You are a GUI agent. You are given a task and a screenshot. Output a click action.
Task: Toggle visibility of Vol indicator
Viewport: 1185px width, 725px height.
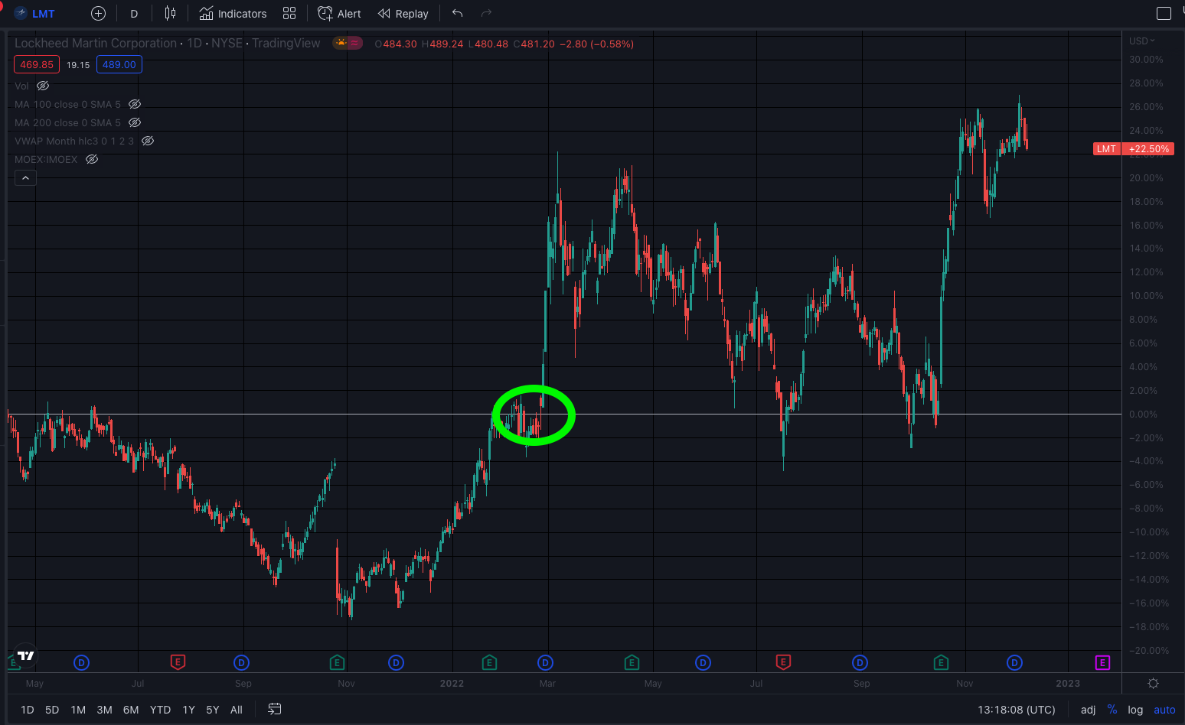click(43, 86)
